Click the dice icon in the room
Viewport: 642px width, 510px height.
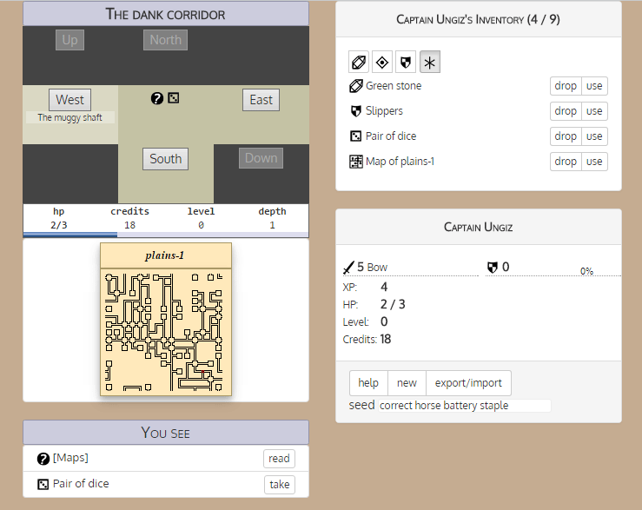[174, 98]
